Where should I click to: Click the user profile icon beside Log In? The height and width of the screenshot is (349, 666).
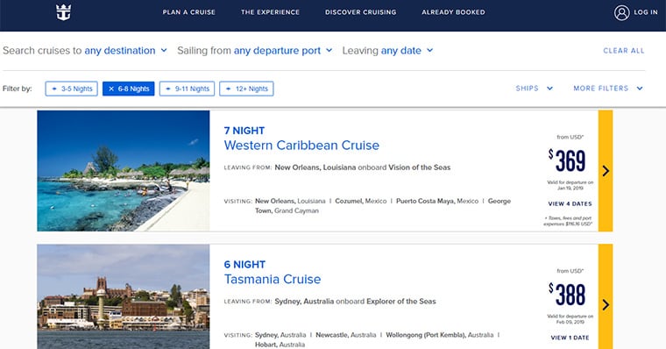point(621,13)
